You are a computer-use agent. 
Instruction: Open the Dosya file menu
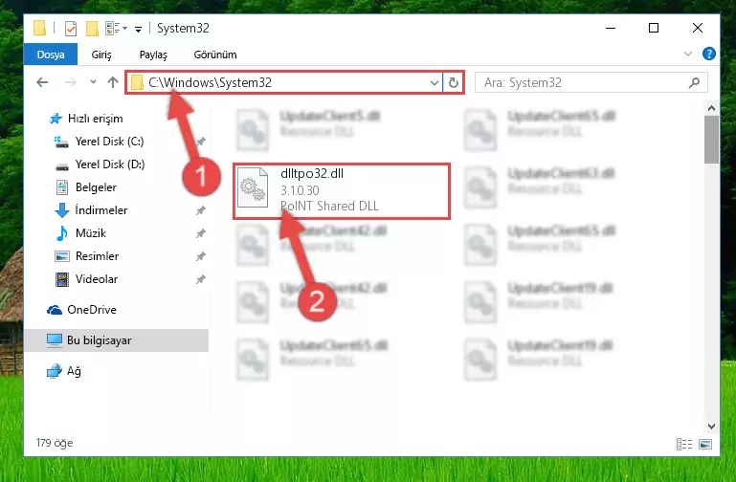(x=50, y=55)
